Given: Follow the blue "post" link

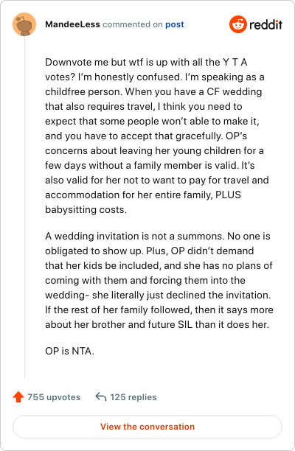Looking at the screenshot, I should point(174,24).
